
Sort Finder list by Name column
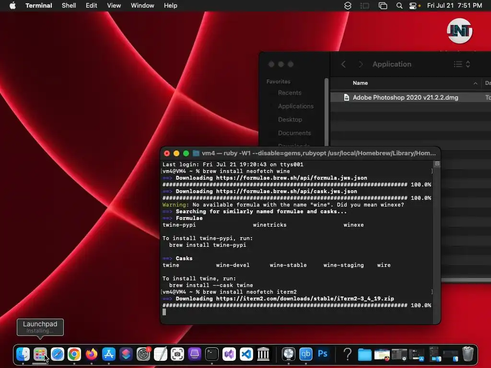click(360, 83)
